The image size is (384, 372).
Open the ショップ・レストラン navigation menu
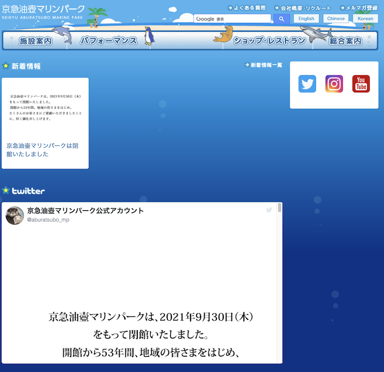(269, 41)
